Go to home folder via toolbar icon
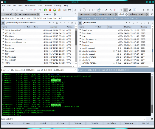This screenshot has width=155, height=129. click(21, 10)
